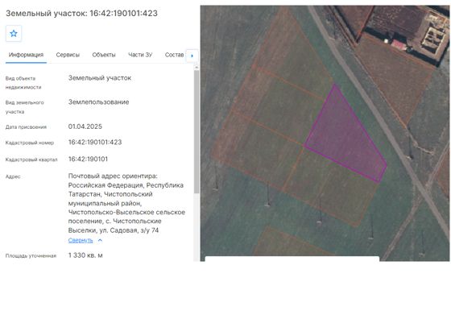Viewport: 451px width, 319px height.
Task: Click the Площадь уточненная label
Action: (31, 255)
